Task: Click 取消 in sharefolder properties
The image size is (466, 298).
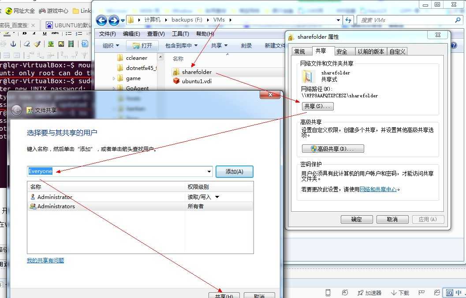Action: 392,219
